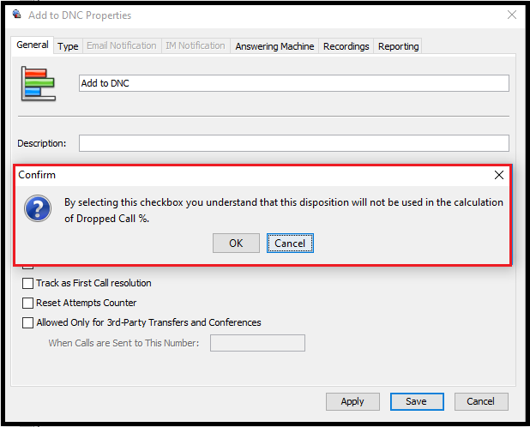Cancel the properties window at bottom
530x427 pixels.
pos(481,401)
